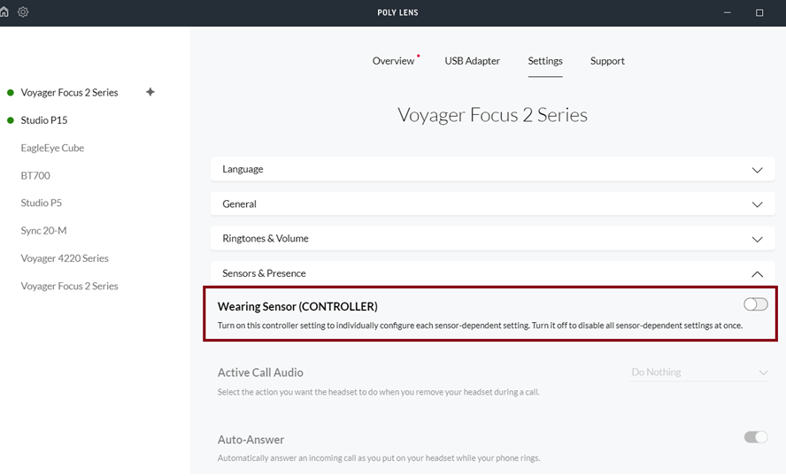Select the BT700 device

pos(35,175)
